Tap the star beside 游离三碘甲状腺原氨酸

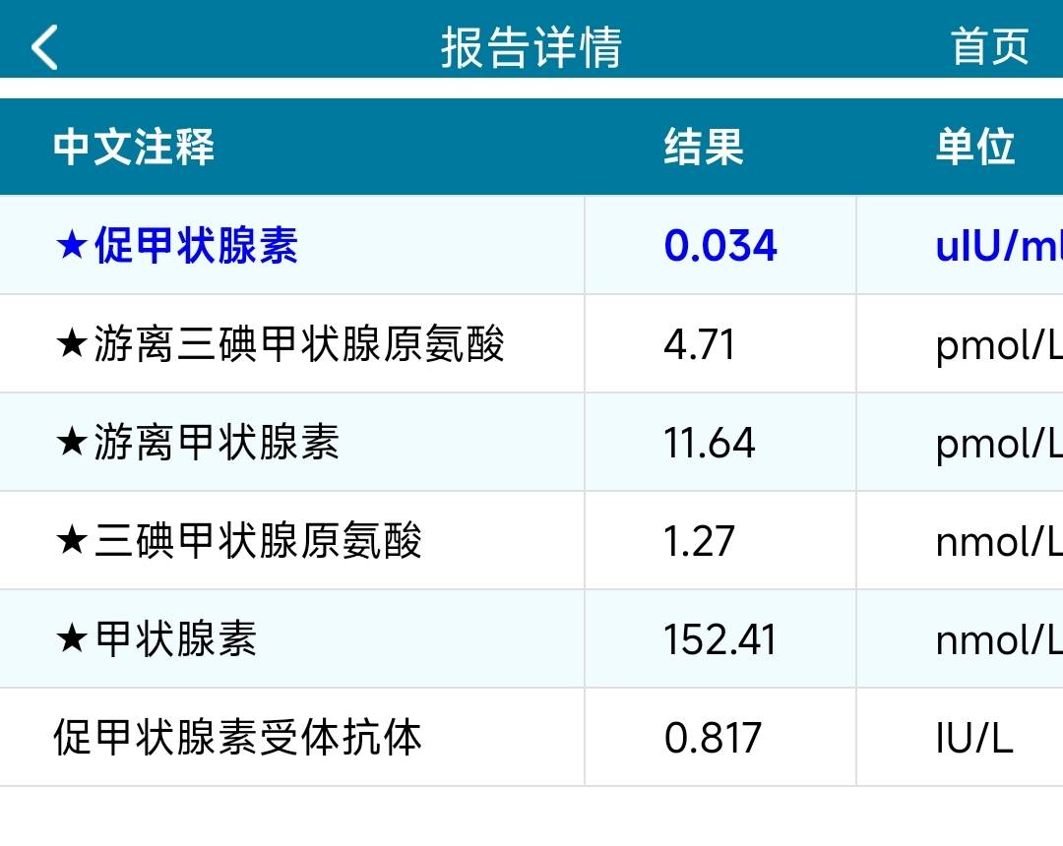click(x=72, y=343)
